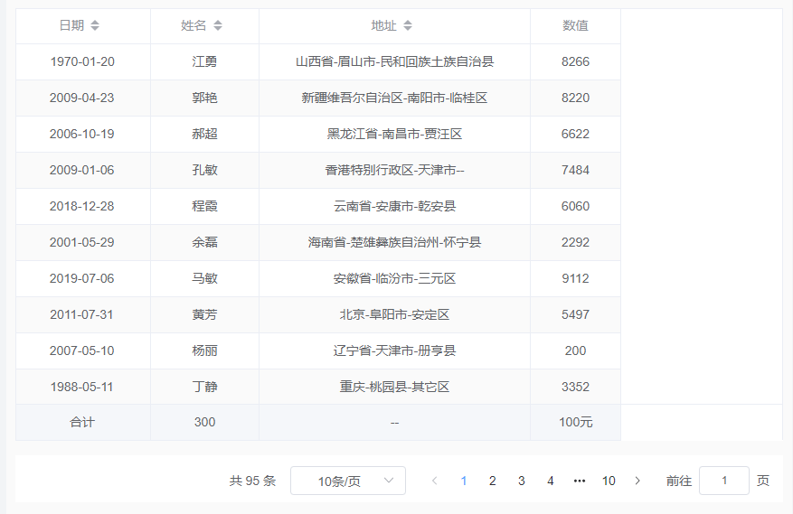Screen dimensions: 793x514
Task: Select name cell 江勇
Action: (205, 61)
